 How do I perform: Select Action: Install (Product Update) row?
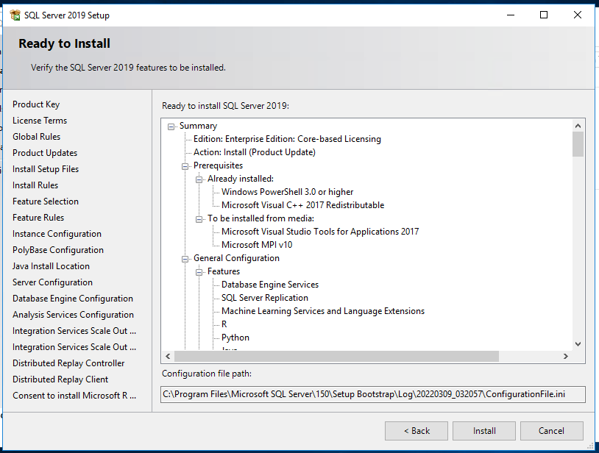[255, 152]
